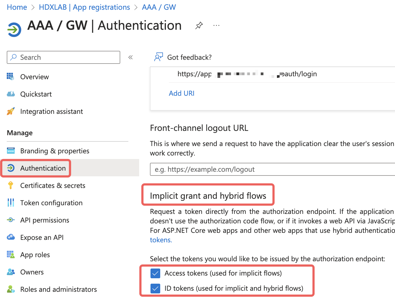Screen dimensions: 395x298
Task: Click the Add URI link
Action: [182, 93]
